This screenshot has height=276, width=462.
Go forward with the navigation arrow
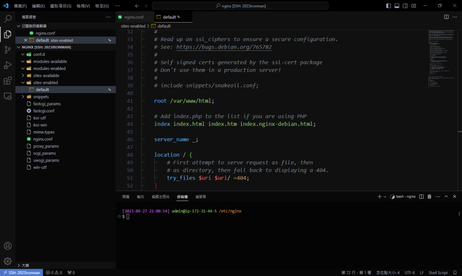point(146,6)
